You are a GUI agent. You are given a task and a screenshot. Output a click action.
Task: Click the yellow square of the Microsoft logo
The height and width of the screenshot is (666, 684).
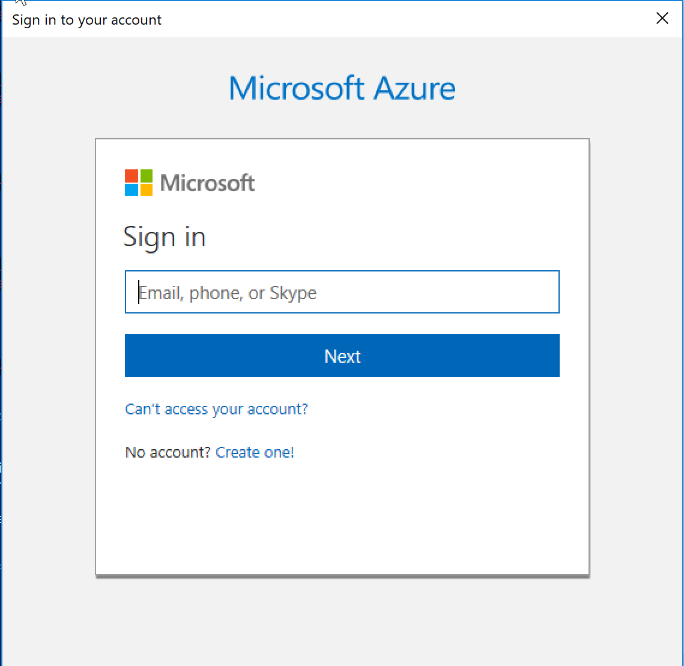click(x=146, y=190)
